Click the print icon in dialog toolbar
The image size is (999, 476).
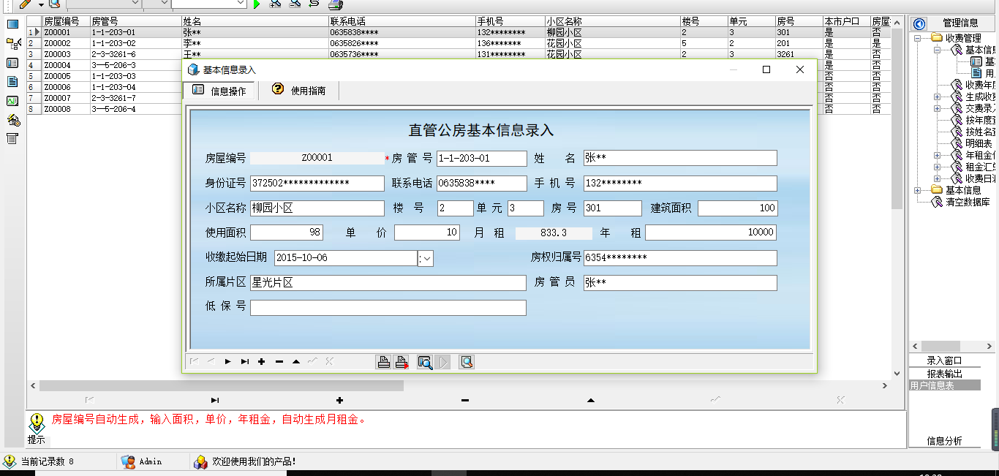coord(383,362)
